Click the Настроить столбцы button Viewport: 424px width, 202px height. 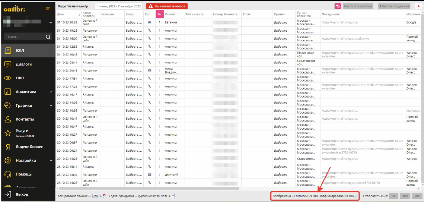point(358,6)
